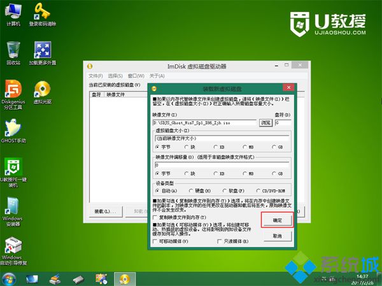Screen dimensions: 382x286
Task: Select MB under 虚拟磁盘大小
Action: (x=248, y=147)
